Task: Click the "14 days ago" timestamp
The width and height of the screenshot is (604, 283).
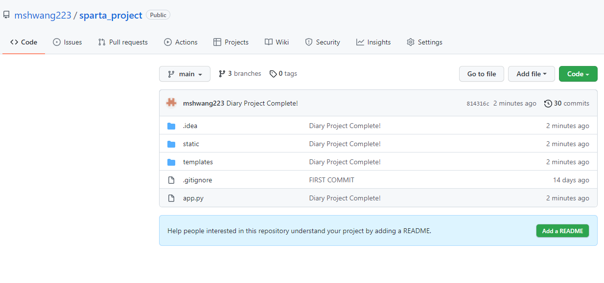Action: 571,180
